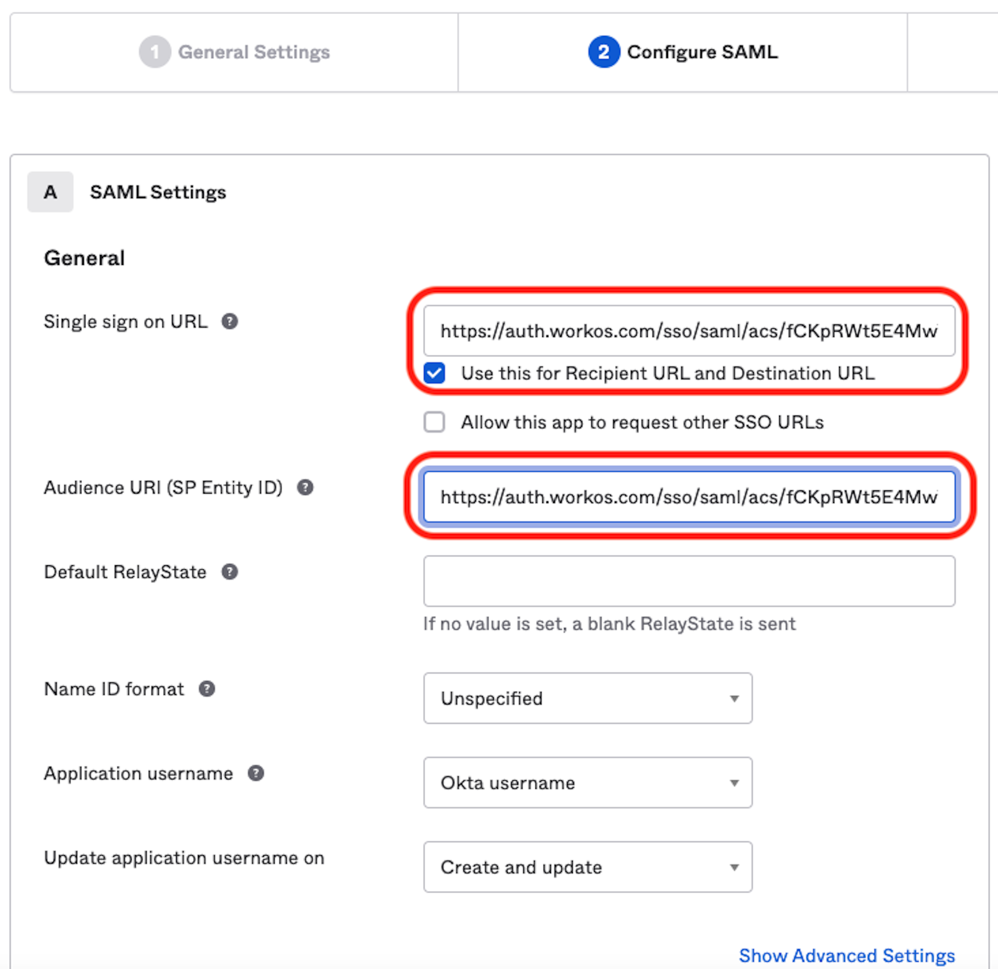
Task: Click the Default RelayState text box
Action: click(x=689, y=581)
